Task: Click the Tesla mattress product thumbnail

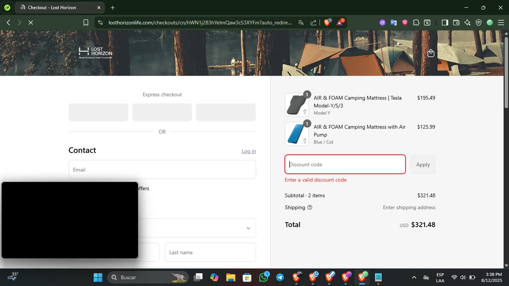Action: [297, 105]
